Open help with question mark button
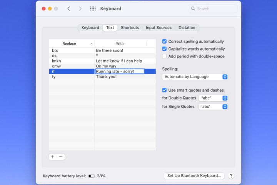This screenshot has height=185, width=277. (231, 176)
